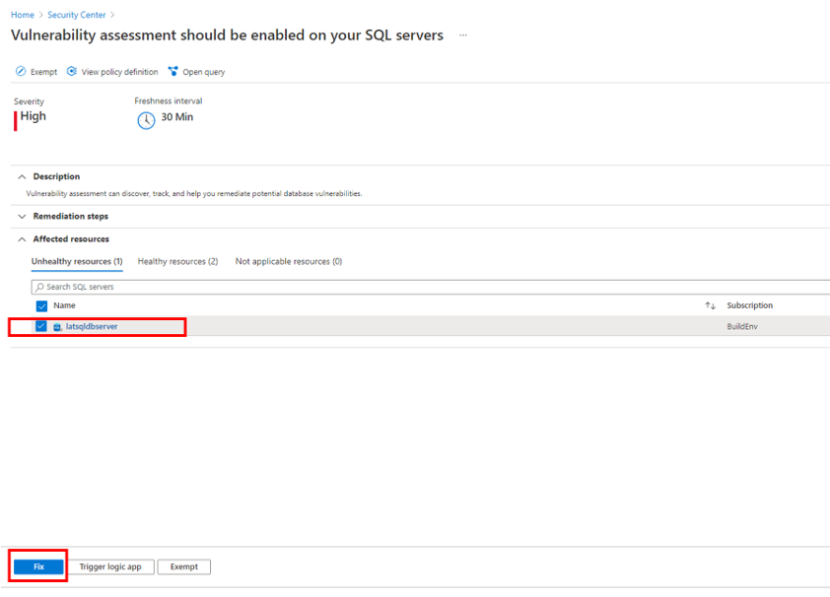Screen dimensions: 830x597
Task: Expand the Remediation steps section
Action: (x=22, y=217)
